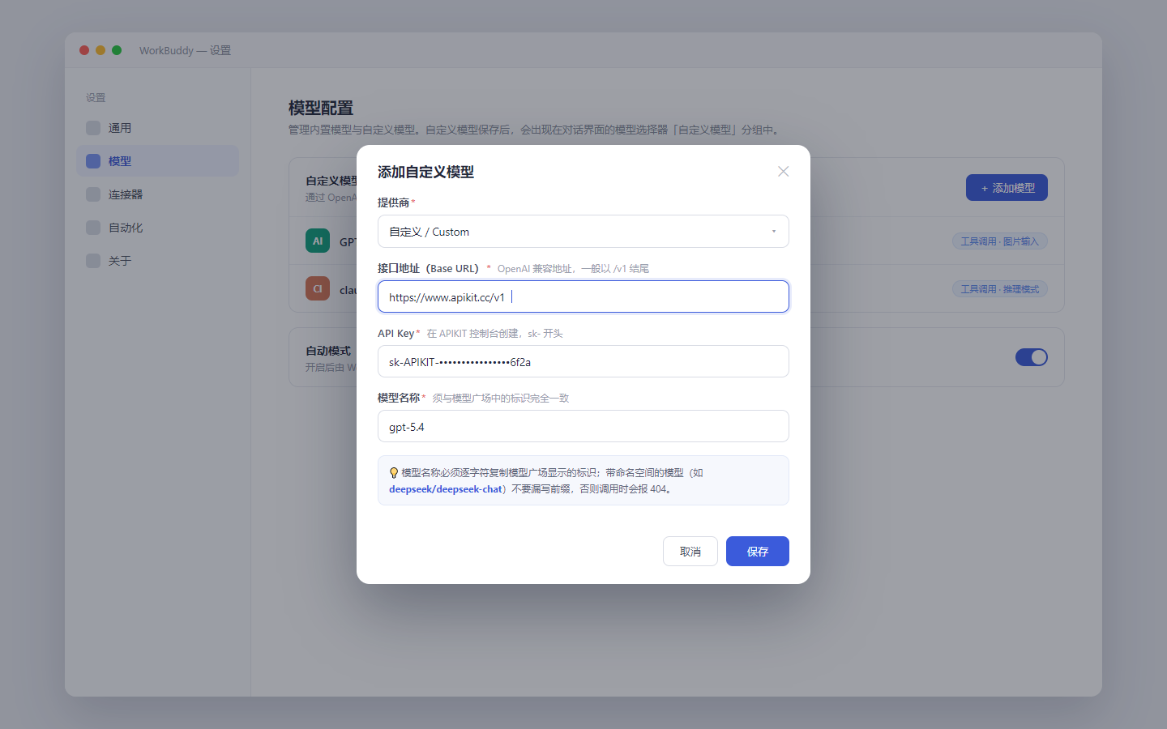
Task: Click the 模型配置 heading
Action: [321, 108]
